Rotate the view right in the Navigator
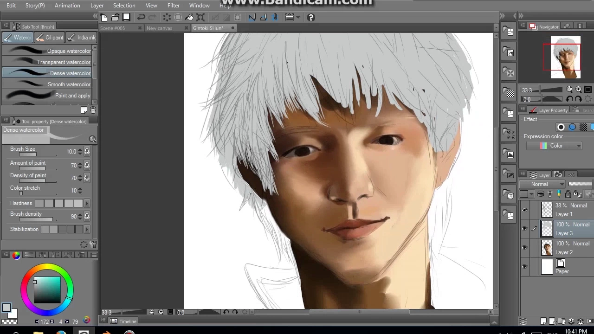Viewport: 594px width, 334px height. pyautogui.click(x=578, y=99)
